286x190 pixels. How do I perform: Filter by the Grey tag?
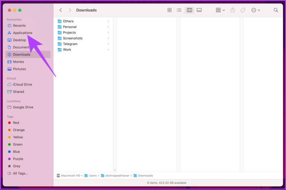coord(28,166)
